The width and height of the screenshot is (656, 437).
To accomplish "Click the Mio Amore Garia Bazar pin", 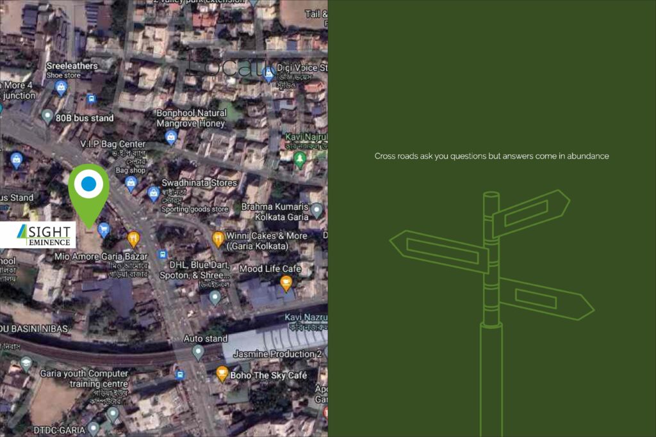I will coord(133,239).
